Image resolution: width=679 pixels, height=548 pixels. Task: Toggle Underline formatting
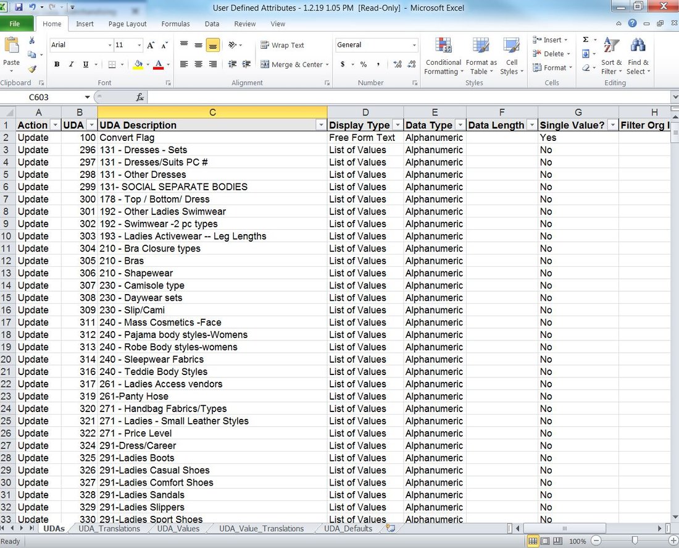86,64
